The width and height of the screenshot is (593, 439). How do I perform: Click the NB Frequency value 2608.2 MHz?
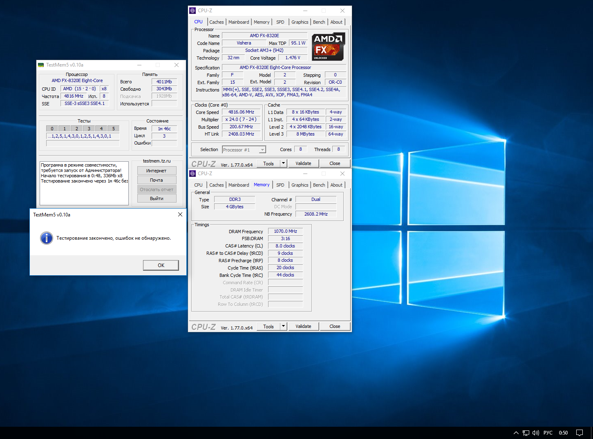(x=316, y=214)
